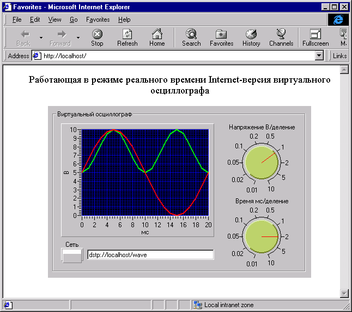352x312 pixels.
Task: Click the Время мс/деление knob
Action: pyautogui.click(x=262, y=237)
